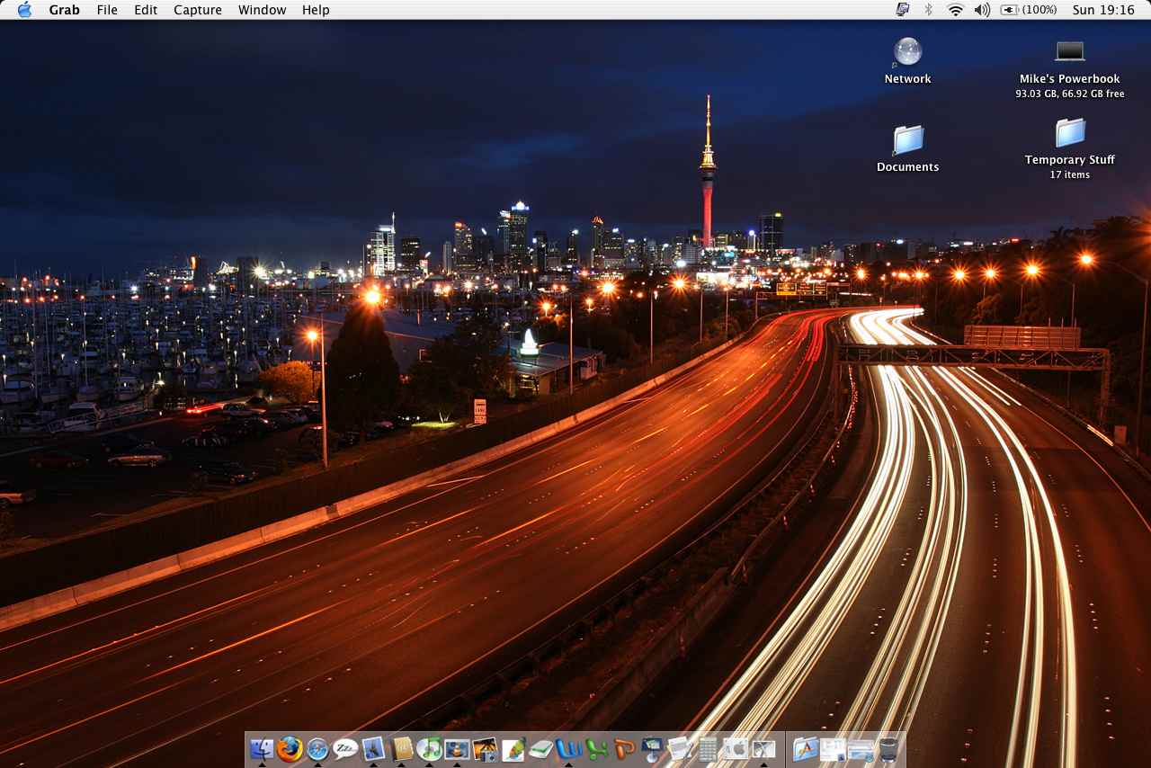Select the Mike's Powerbook drive icon

pos(1069,51)
